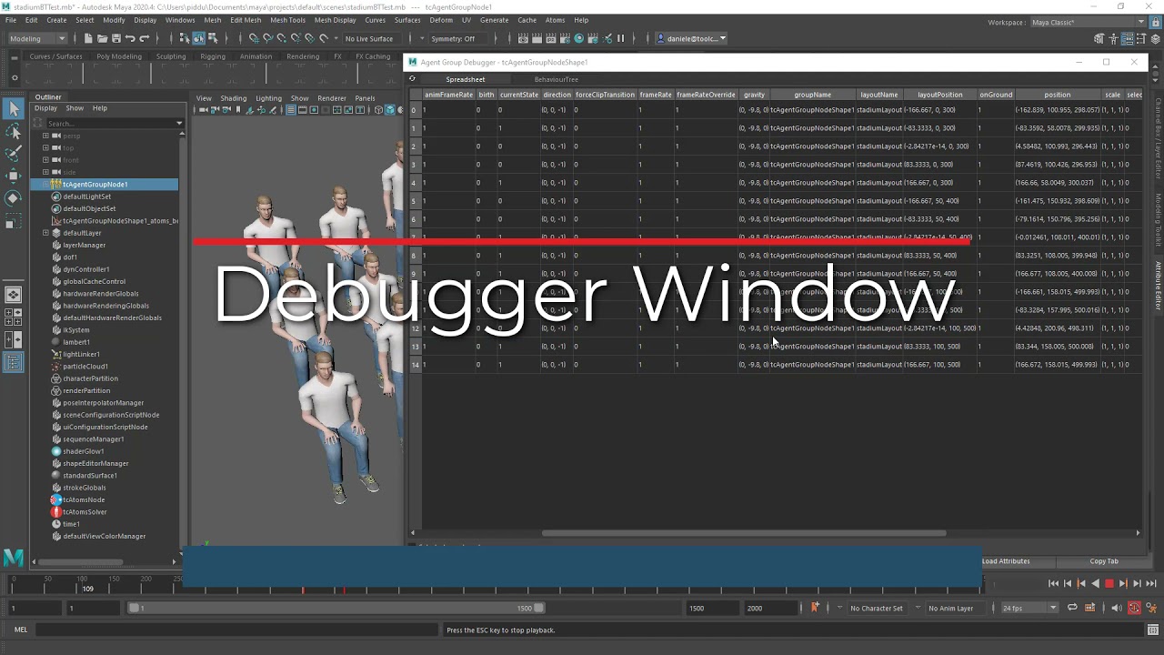This screenshot has width=1164, height=655.
Task: Toggle the loop playback button
Action: click(x=1072, y=608)
